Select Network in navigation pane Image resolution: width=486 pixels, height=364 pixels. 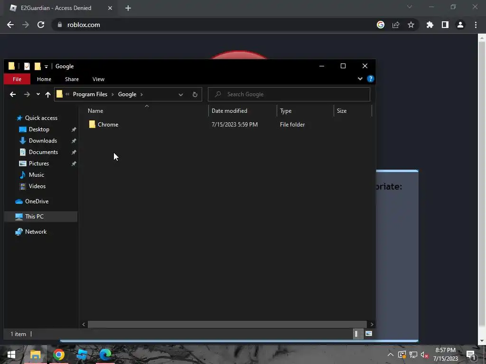[x=36, y=232]
